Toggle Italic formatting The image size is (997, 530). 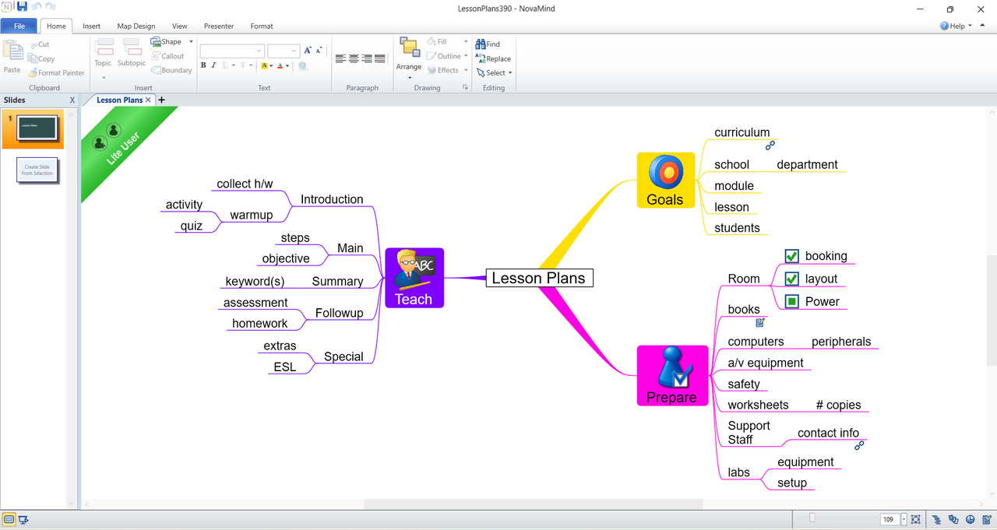[214, 65]
